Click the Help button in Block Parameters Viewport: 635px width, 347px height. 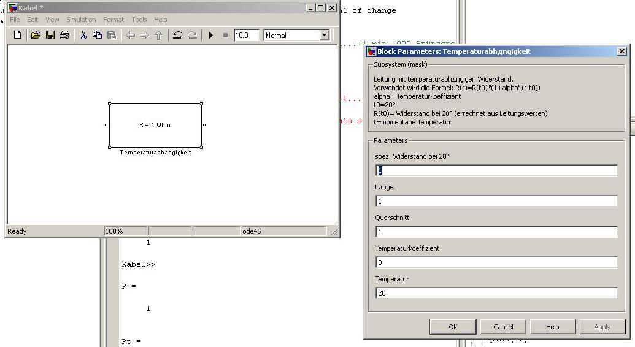point(552,327)
